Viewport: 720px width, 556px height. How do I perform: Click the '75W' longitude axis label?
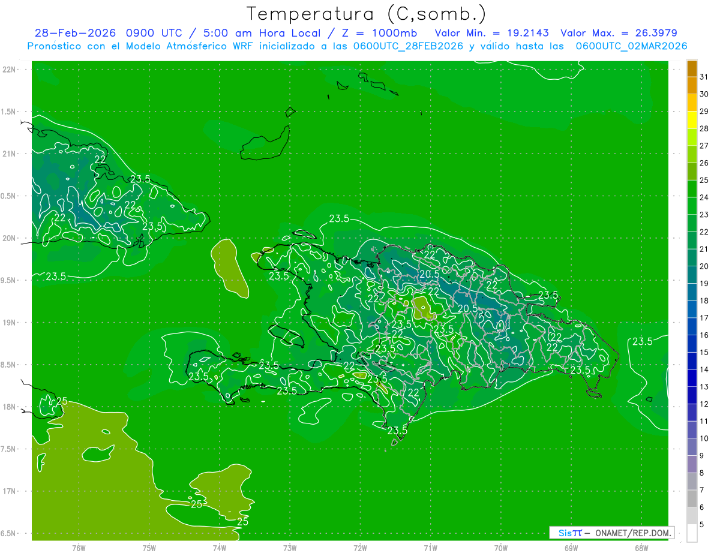pos(149,549)
